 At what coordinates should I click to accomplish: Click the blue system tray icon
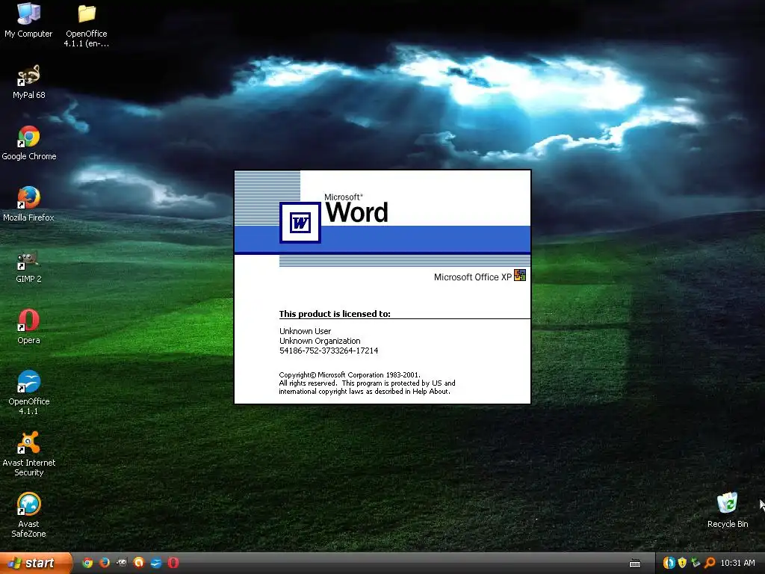pyautogui.click(x=669, y=563)
